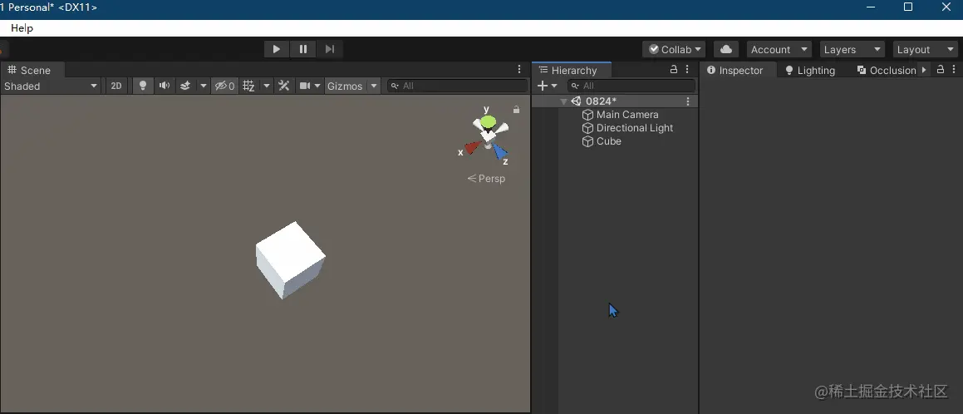Open Inspector panel options kebab menu
The image size is (963, 414).
(x=954, y=69)
